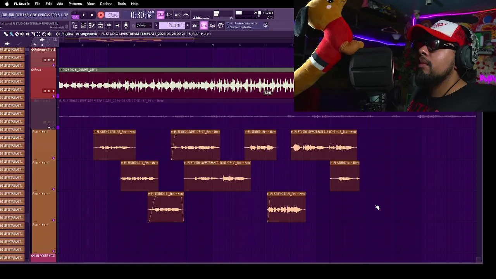Select the Select tool in playlist toolbar
The height and width of the screenshot is (279, 496).
38,34
